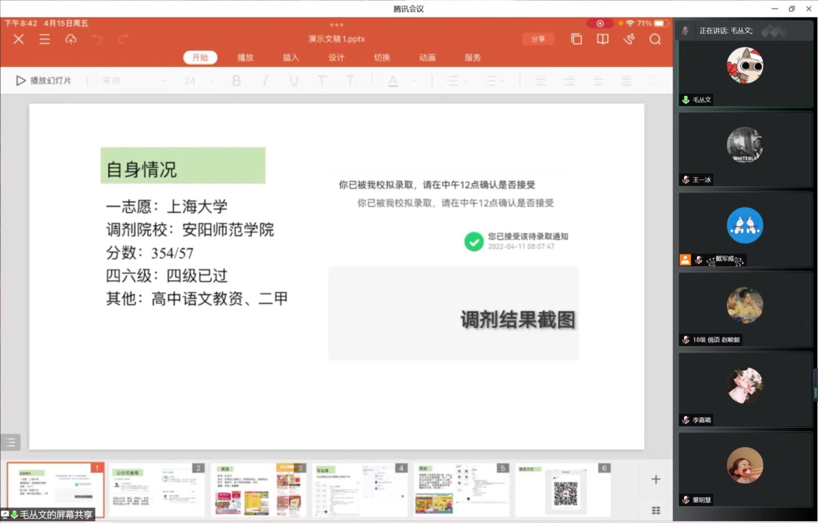Open slide grid view icon
Screen dimensions: 818x523
[656, 511]
